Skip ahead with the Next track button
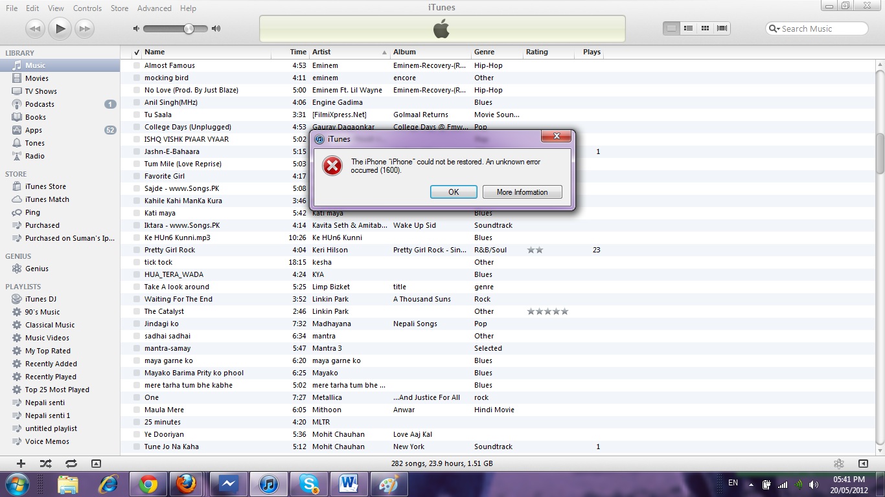This screenshot has width=885, height=497. [84, 28]
